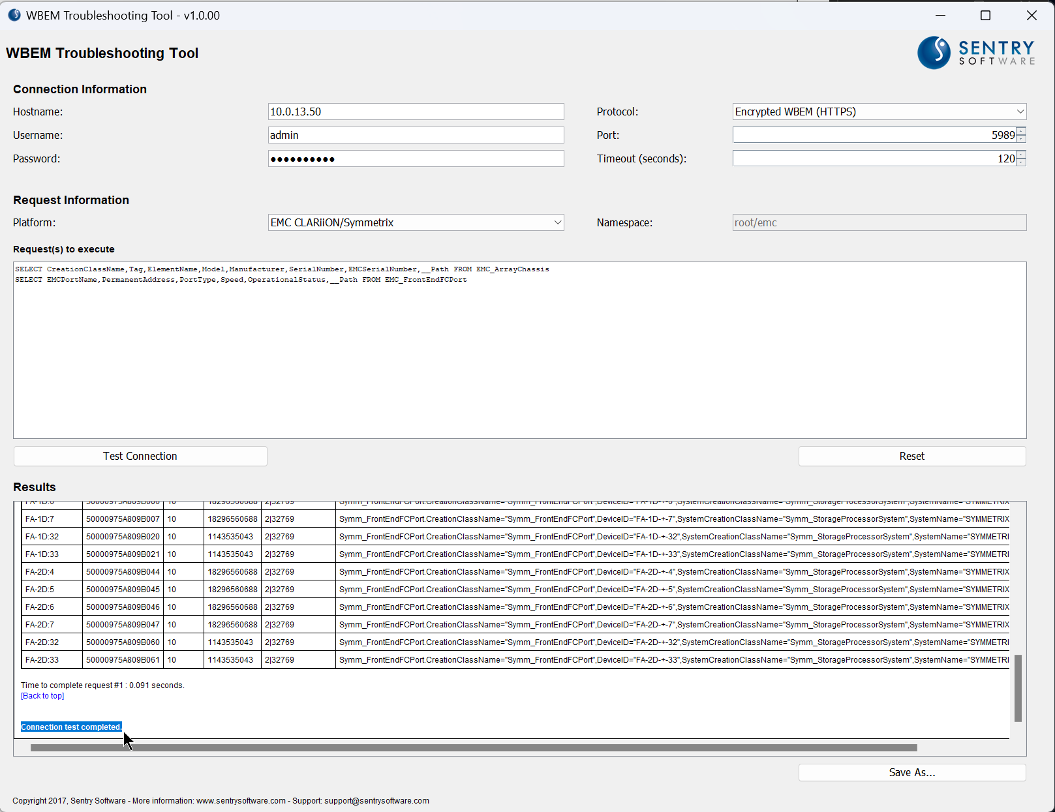Screen dimensions: 1055x812
Task: Click the Username field containing admin
Action: pos(416,135)
